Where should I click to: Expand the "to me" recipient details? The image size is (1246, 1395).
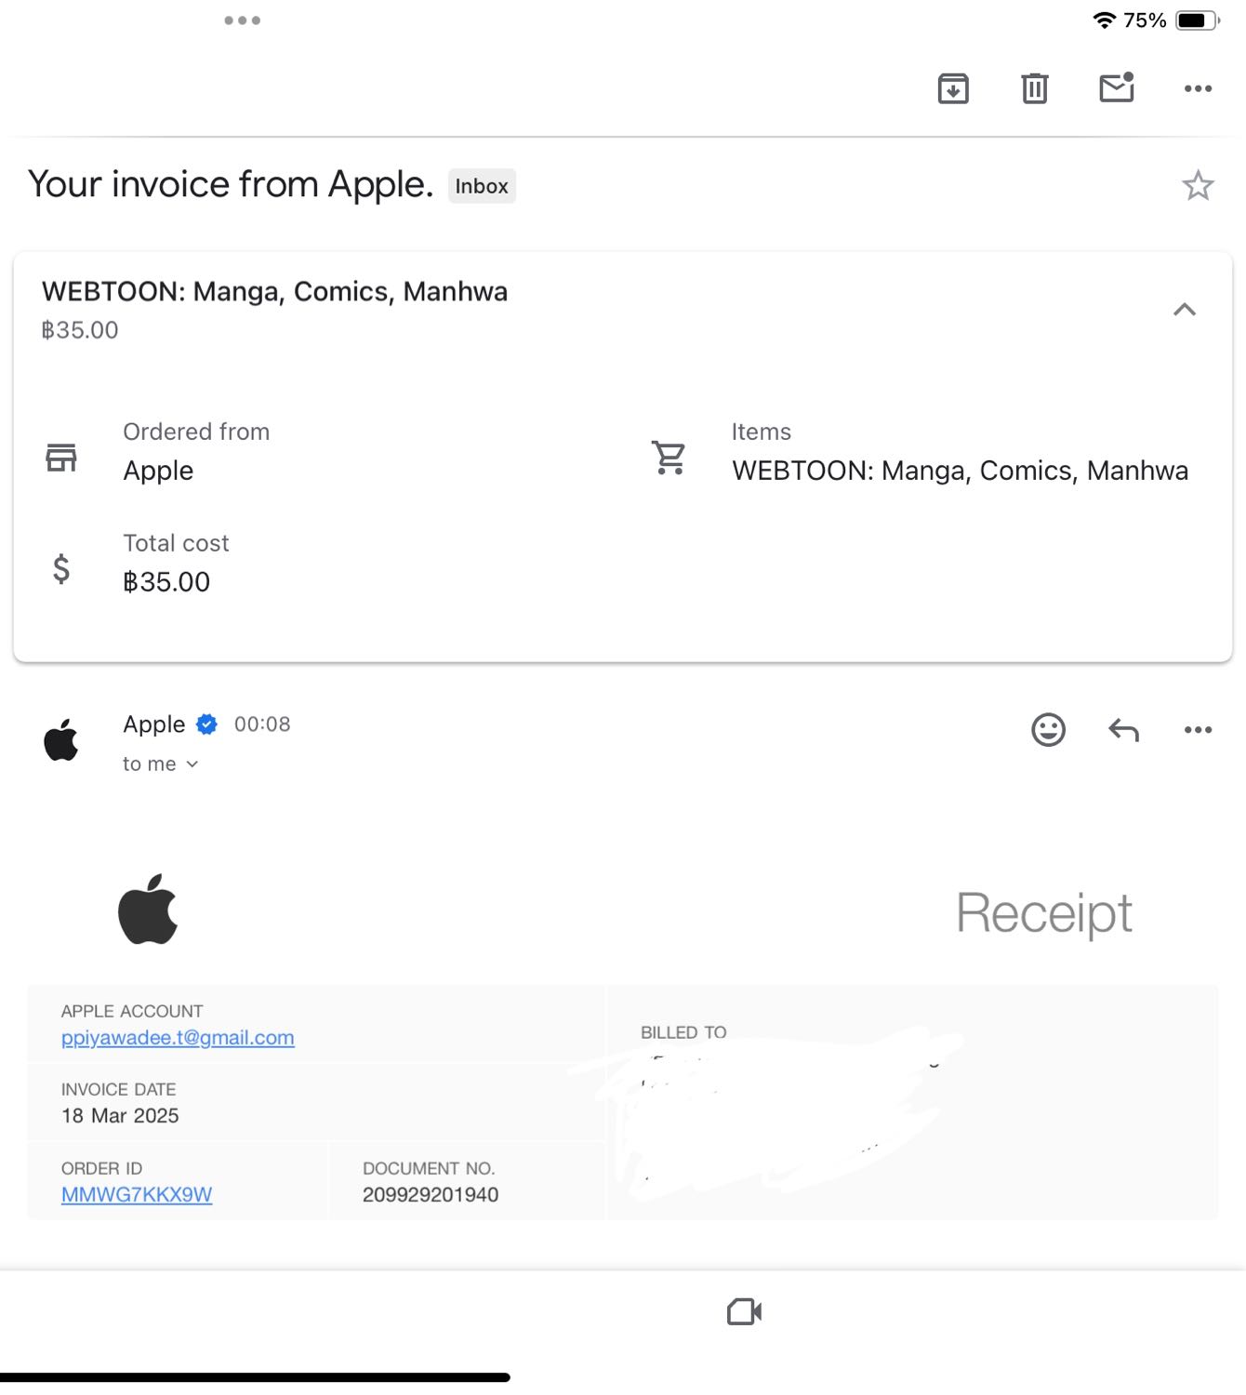(x=161, y=764)
